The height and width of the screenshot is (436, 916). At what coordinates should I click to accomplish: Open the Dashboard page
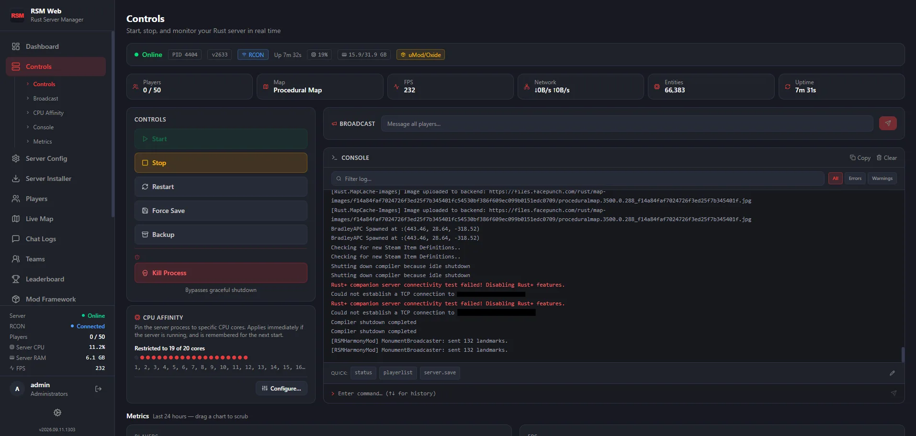tap(56, 46)
